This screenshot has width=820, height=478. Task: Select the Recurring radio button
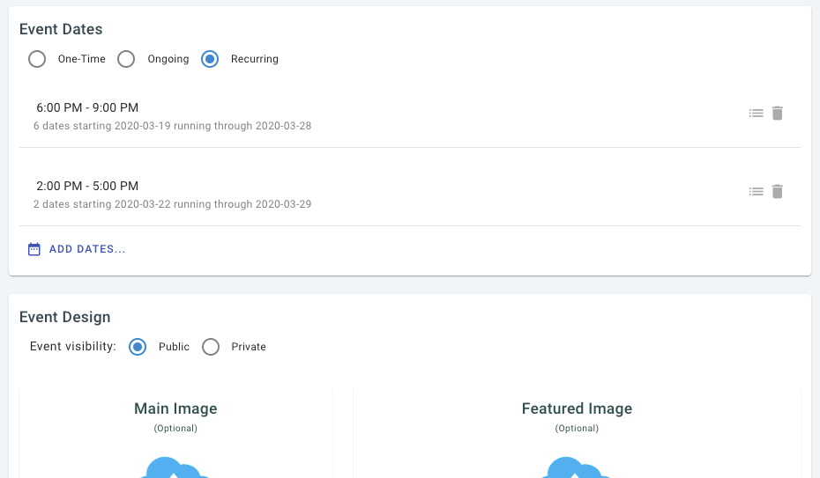210,59
